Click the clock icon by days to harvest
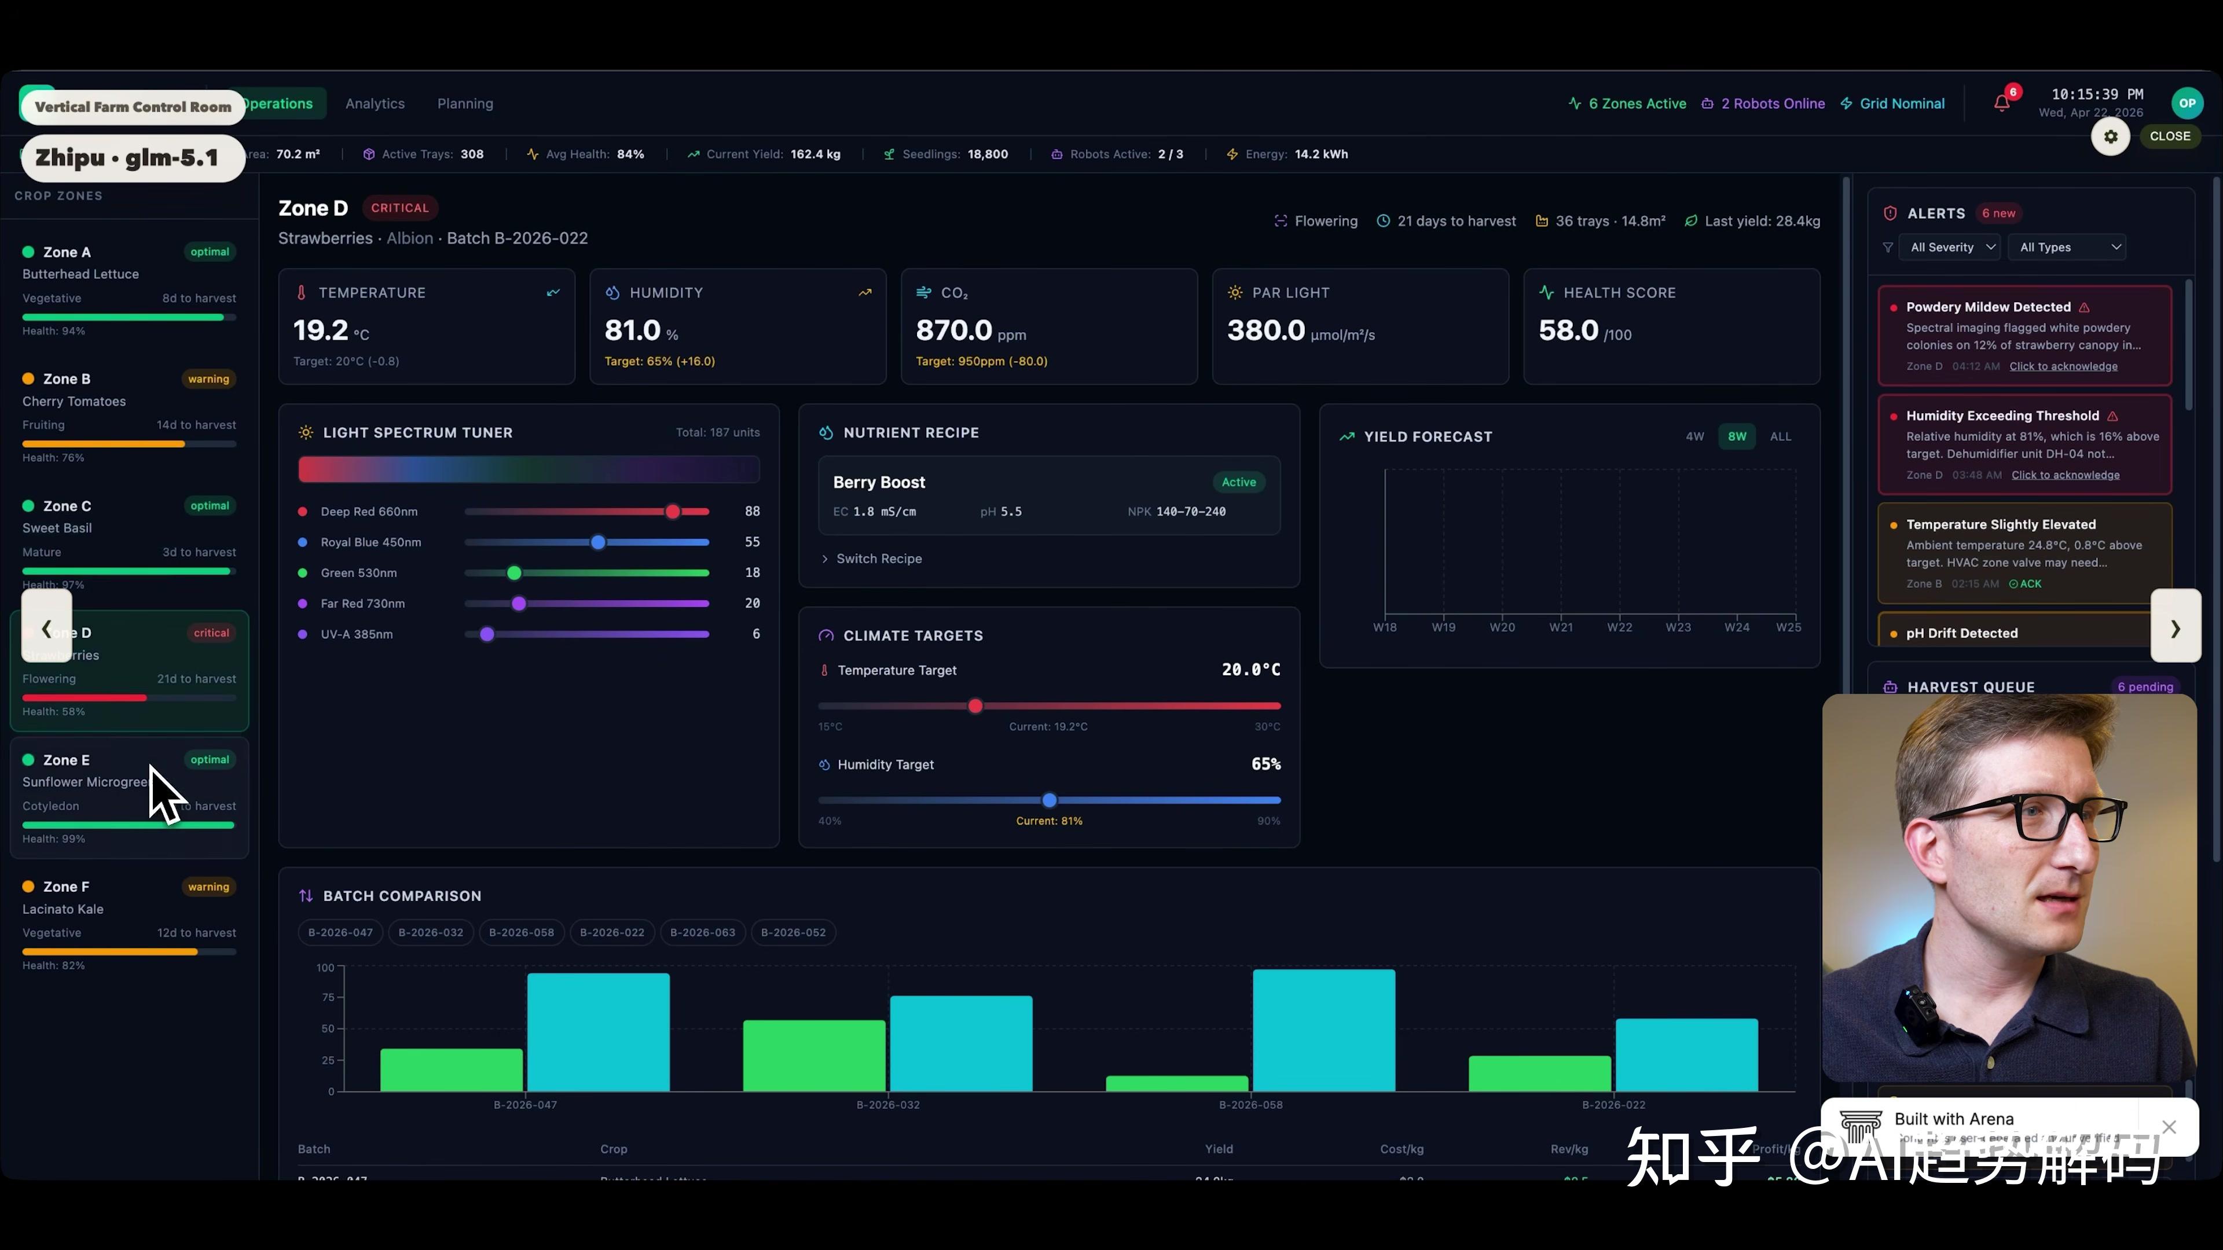Viewport: 2223px width, 1250px height. coord(1384,221)
